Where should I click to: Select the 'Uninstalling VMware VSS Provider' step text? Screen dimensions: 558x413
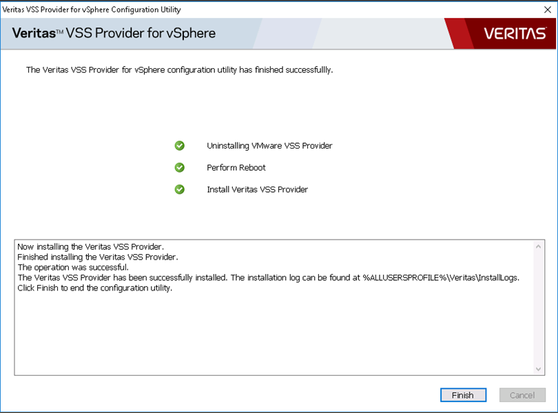(269, 146)
